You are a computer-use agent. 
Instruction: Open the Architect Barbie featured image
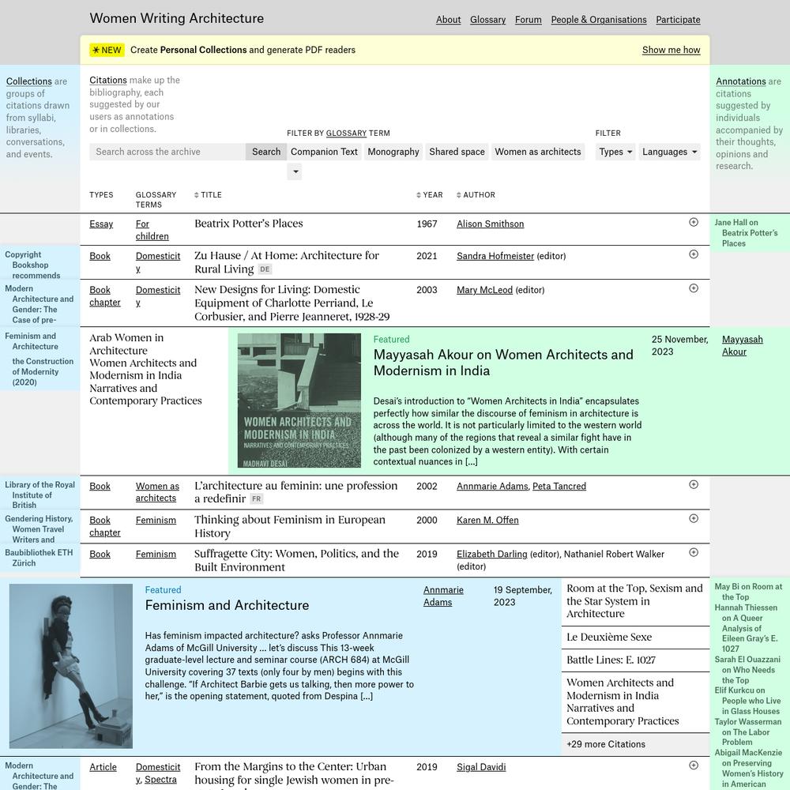coord(71,666)
